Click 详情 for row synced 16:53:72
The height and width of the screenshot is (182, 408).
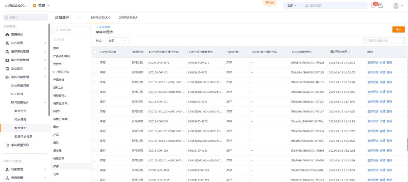click(x=383, y=72)
